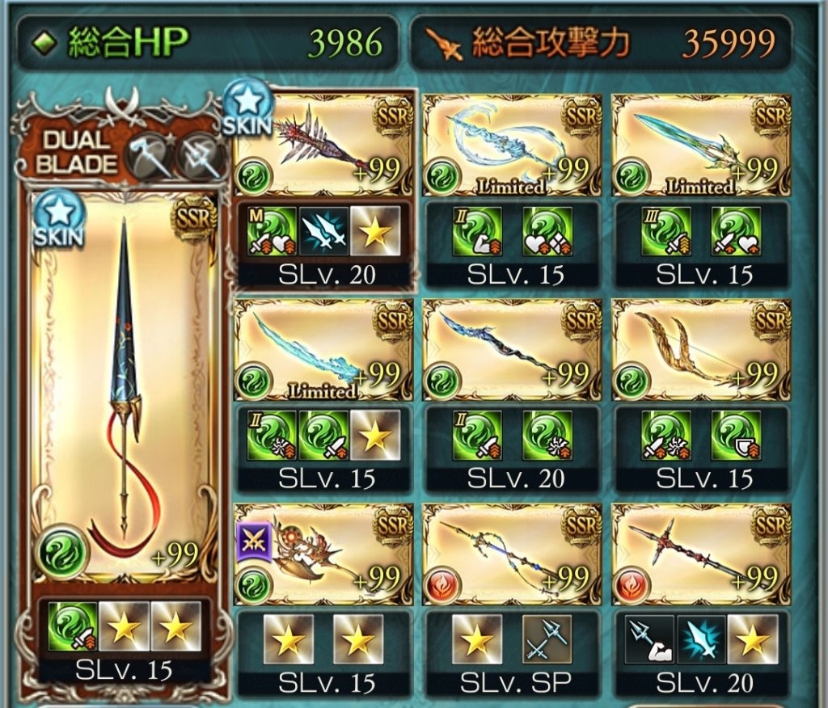This screenshot has width=828, height=708.
Task: Tap the fire element icon on the cross spear
Action: [632, 585]
